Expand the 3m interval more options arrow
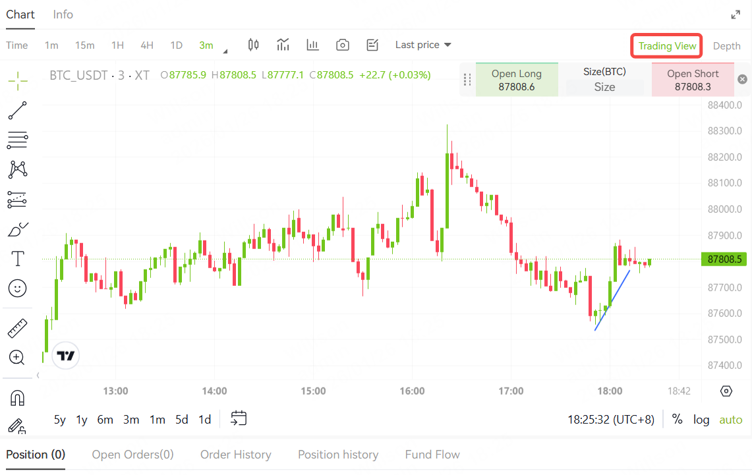Screen dimensions: 752x475 (x=225, y=51)
